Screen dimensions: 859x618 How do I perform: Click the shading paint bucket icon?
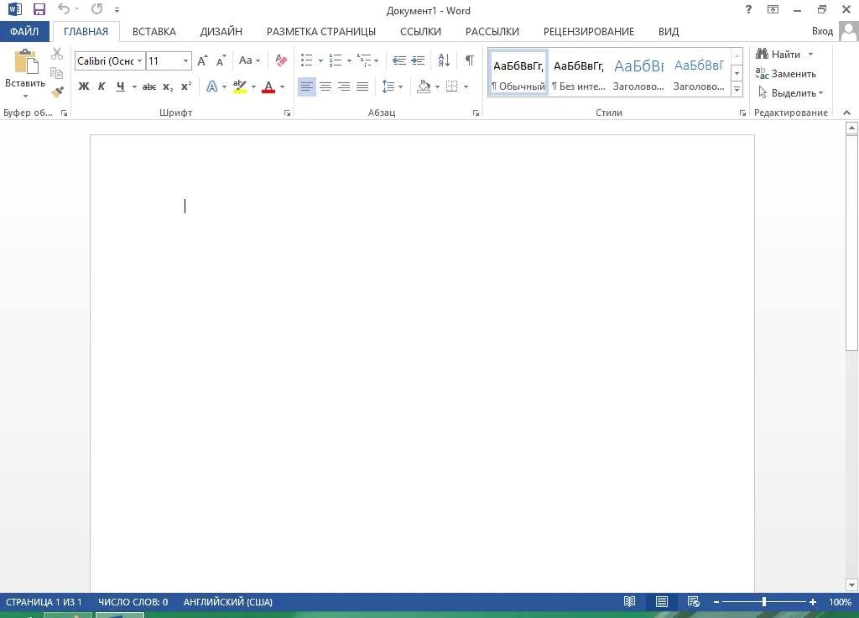(424, 86)
